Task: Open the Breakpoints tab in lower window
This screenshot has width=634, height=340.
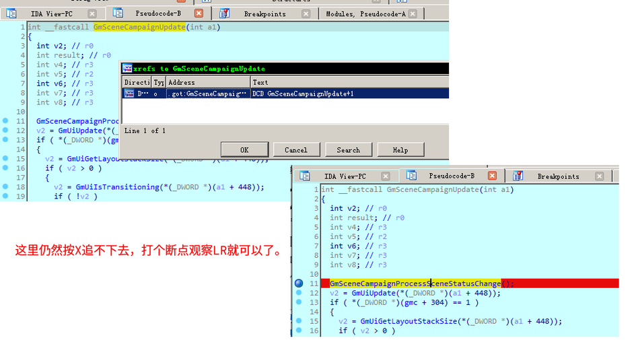Action: coord(558,176)
